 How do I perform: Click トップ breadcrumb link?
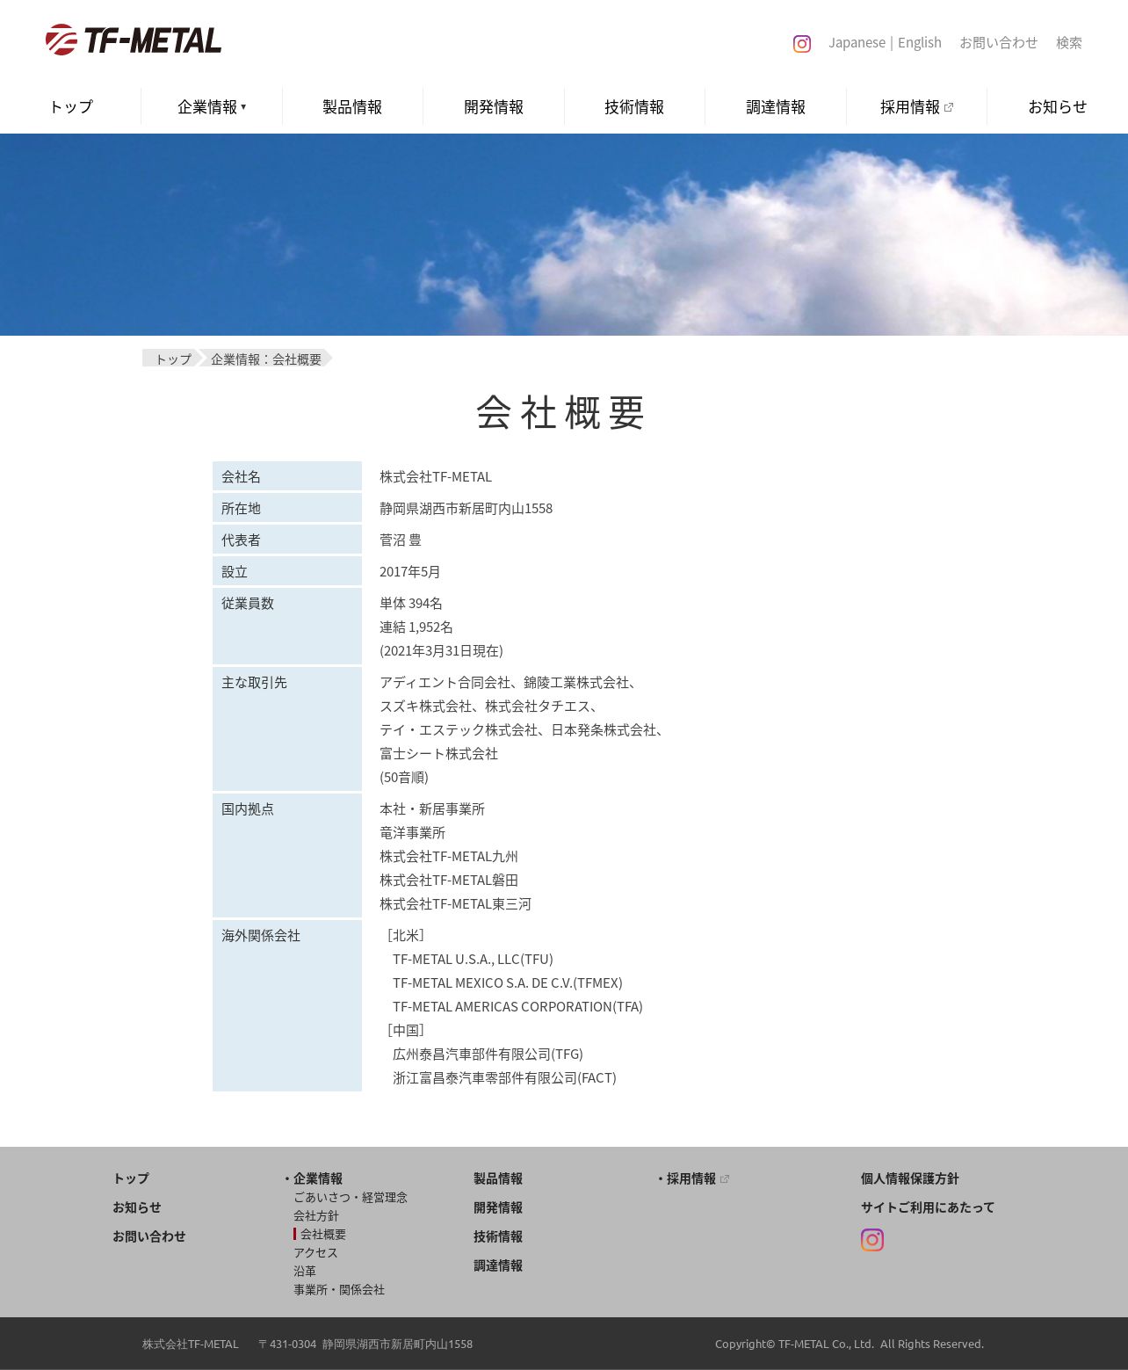[173, 359]
